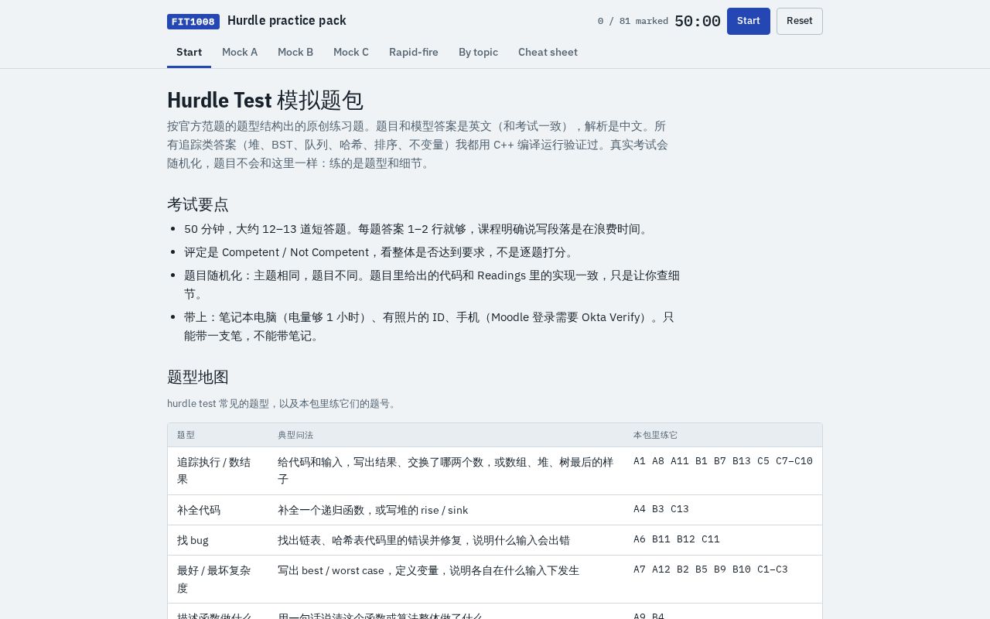Switch to the Mock A tab
The height and width of the screenshot is (619, 990).
tap(240, 52)
